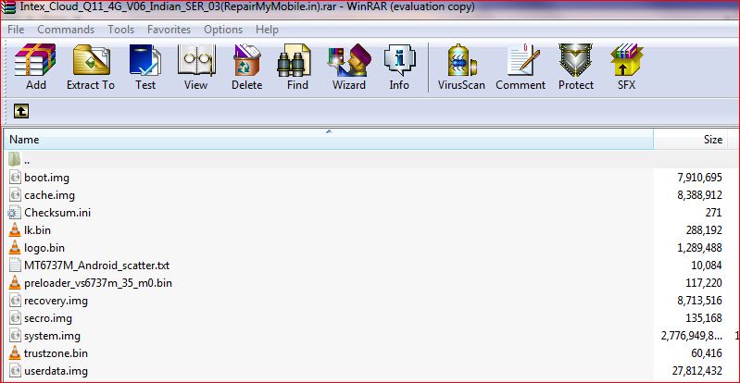Click the Protect archive icon
740x383 pixels.
coord(575,68)
